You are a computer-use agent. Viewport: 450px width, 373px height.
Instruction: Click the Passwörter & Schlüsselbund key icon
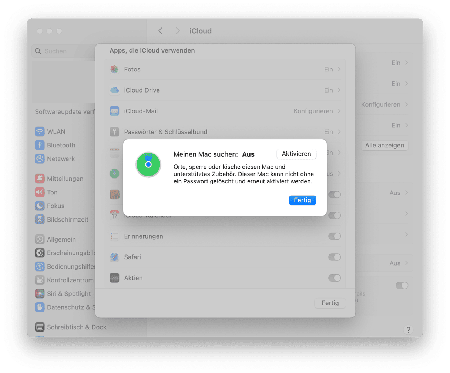click(114, 132)
